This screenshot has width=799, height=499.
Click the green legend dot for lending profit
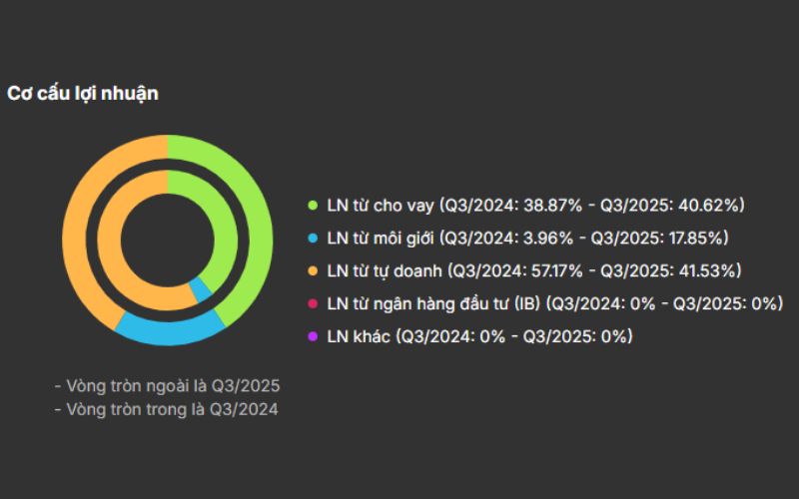point(313,206)
